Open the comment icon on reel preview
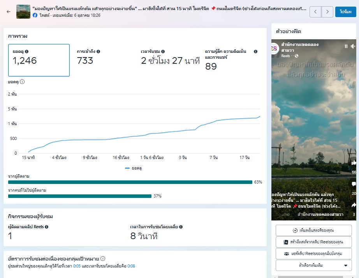Screen dimensions: 359x278 354,184
